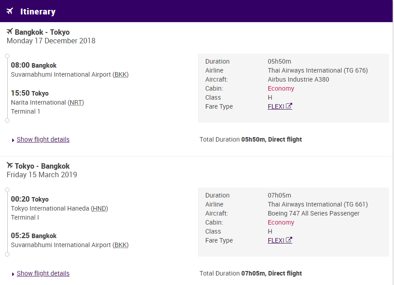
Task: Click external link icon next to FLEXI for TG 676
Action: 289,106
